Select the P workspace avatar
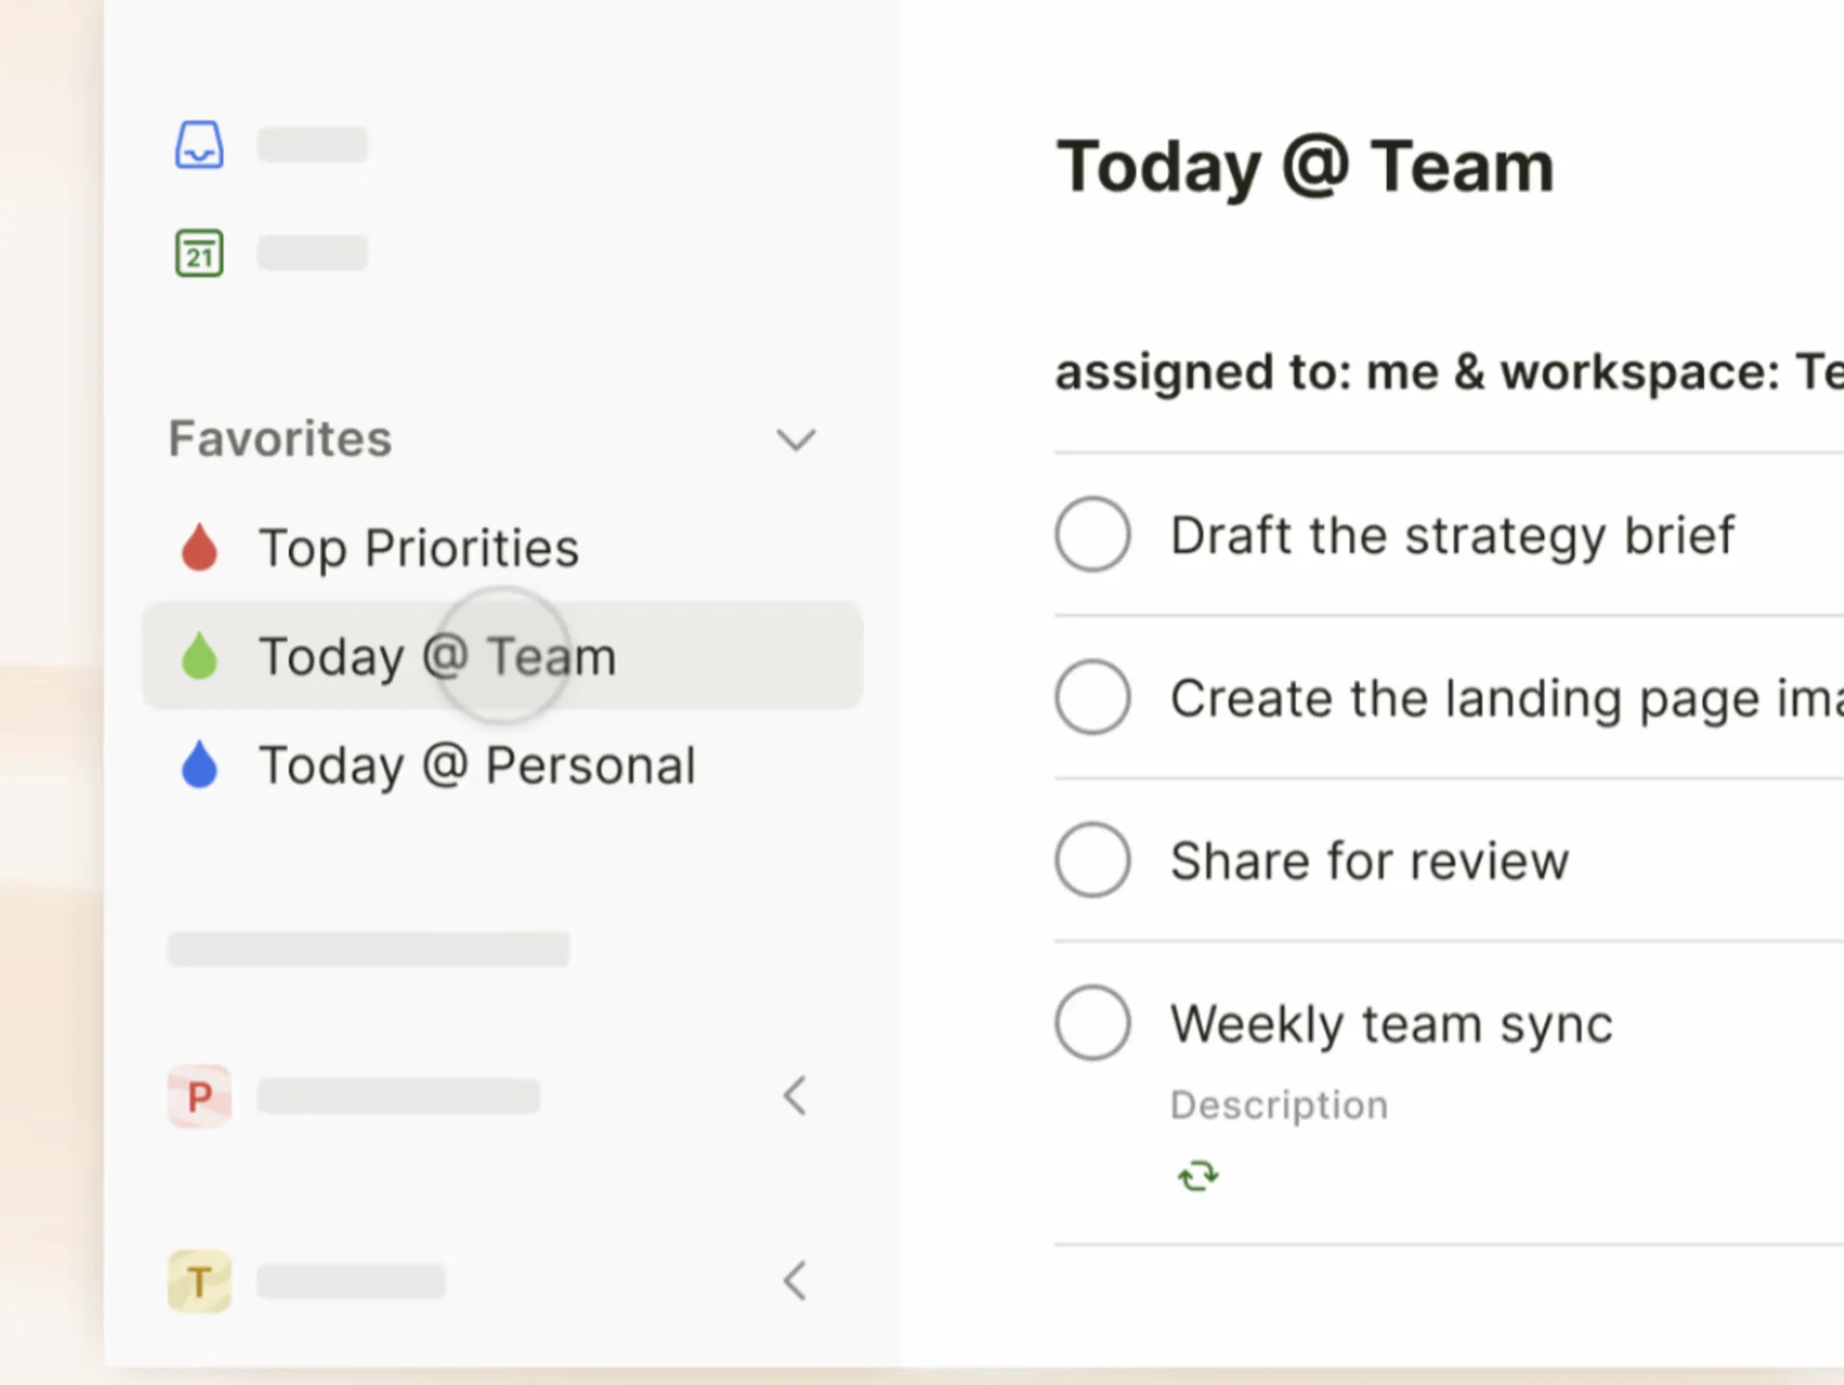 [199, 1096]
